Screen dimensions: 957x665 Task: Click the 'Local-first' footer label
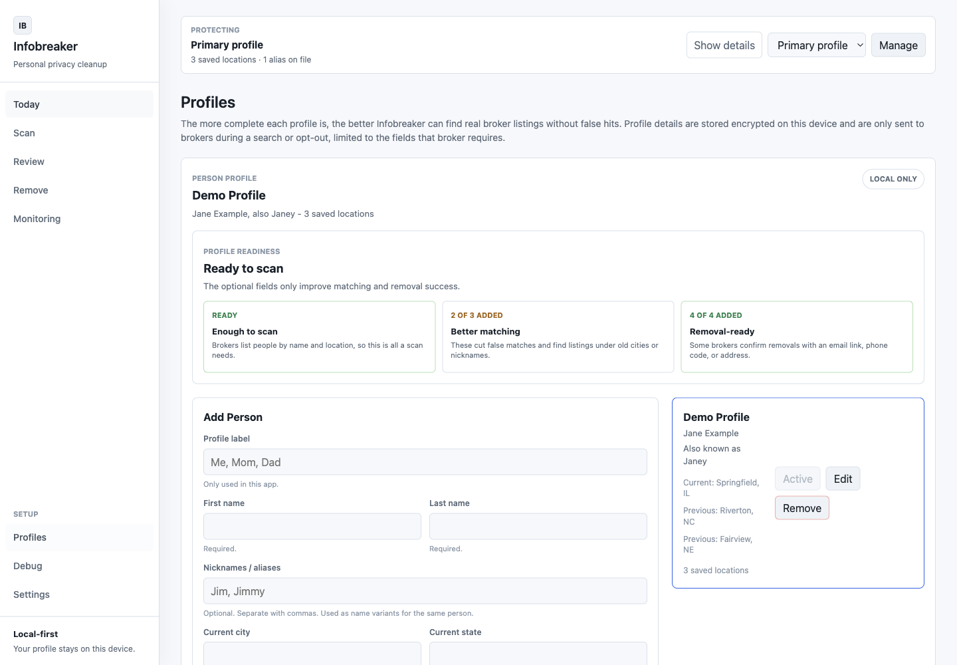click(x=36, y=634)
